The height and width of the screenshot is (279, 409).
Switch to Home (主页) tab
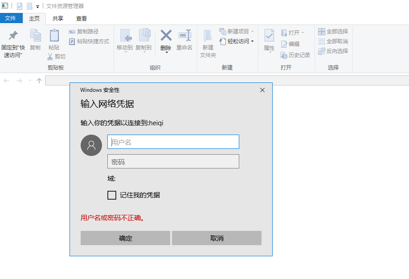point(34,19)
